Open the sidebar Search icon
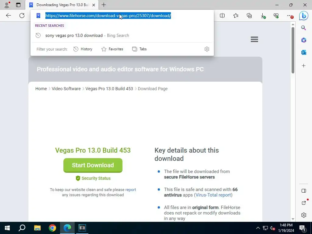The width and height of the screenshot is (312, 234). pyautogui.click(x=303, y=28)
